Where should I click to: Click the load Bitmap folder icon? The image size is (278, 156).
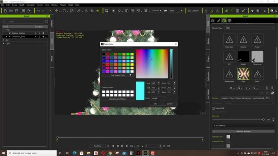point(268,98)
